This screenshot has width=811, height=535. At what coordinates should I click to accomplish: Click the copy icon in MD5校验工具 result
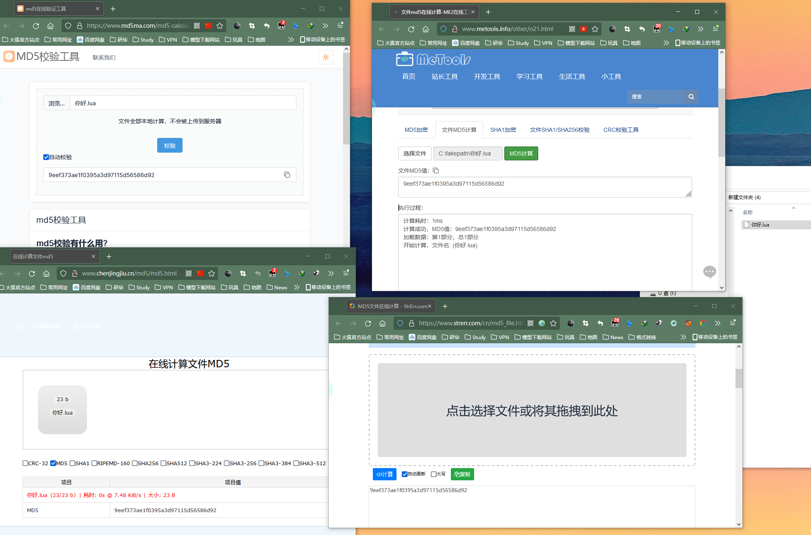pyautogui.click(x=287, y=175)
